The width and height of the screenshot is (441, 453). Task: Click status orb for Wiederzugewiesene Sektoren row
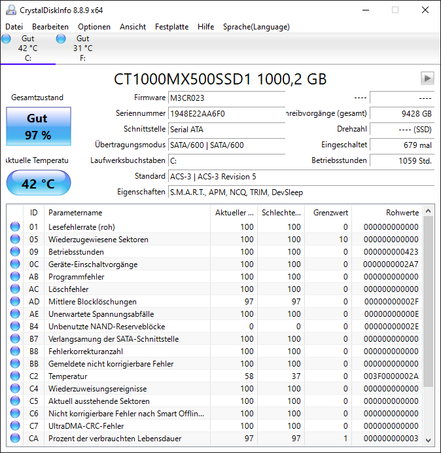pos(15,239)
